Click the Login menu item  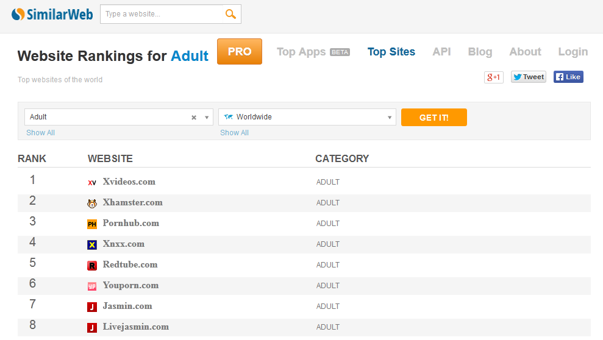573,52
